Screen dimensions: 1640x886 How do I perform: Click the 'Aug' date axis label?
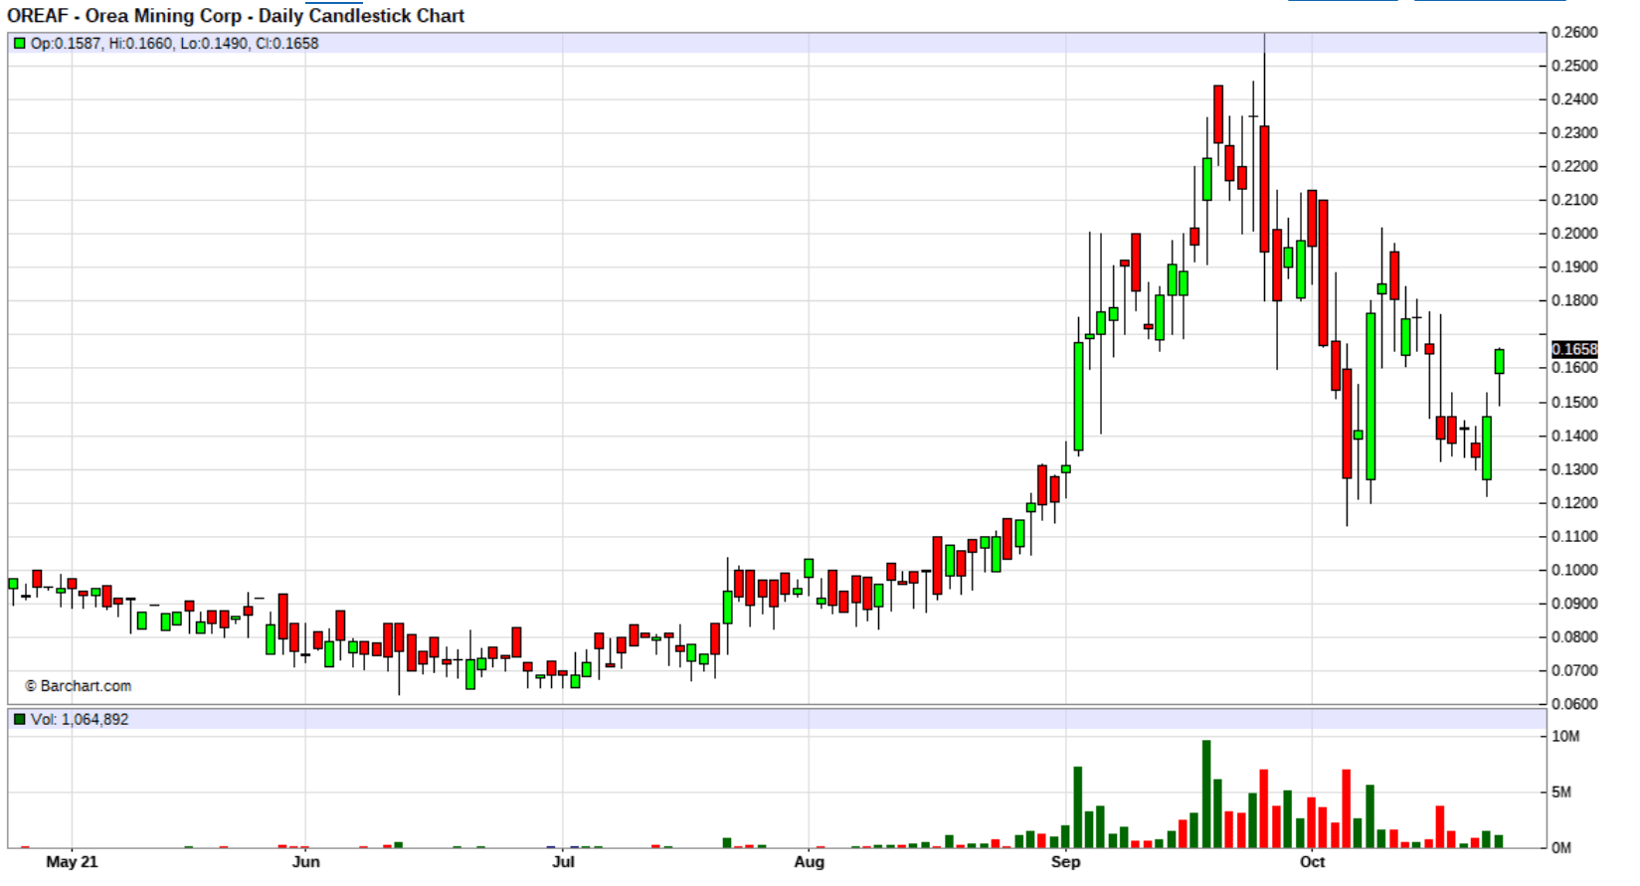click(809, 862)
